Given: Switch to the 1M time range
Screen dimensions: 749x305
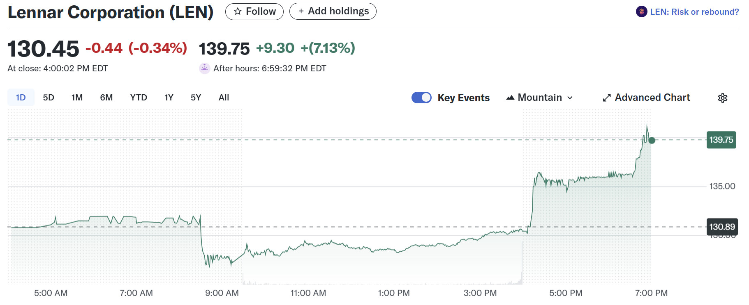Looking at the screenshot, I should click(x=77, y=98).
